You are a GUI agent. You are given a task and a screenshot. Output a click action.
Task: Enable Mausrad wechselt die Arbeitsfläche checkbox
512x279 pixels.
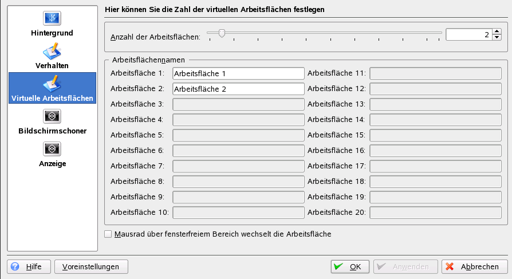click(109, 234)
